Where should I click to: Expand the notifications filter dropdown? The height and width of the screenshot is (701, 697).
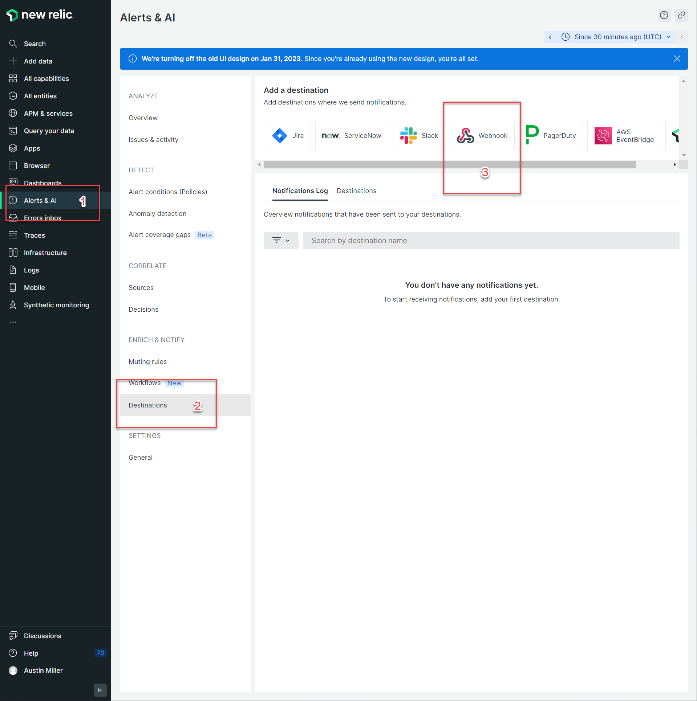coord(281,241)
